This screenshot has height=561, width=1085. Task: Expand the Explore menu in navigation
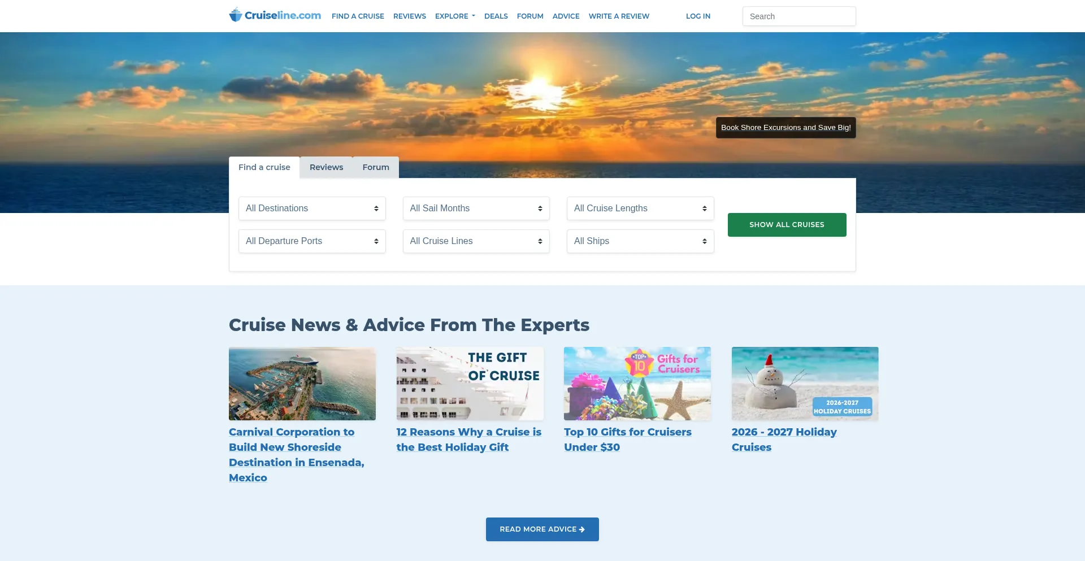click(x=455, y=16)
